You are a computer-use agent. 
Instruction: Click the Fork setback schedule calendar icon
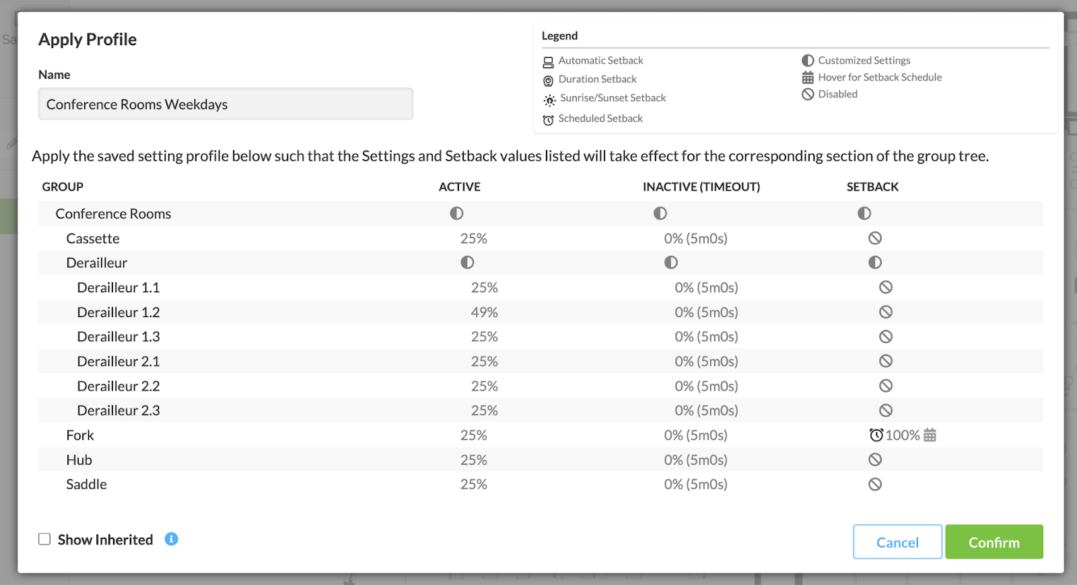point(930,436)
